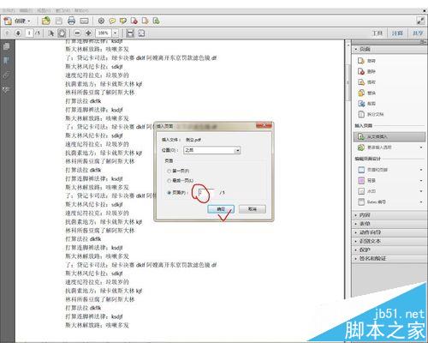Open Tools pane options menu icon
Viewport: 428px width, 343px height.
point(424,42)
